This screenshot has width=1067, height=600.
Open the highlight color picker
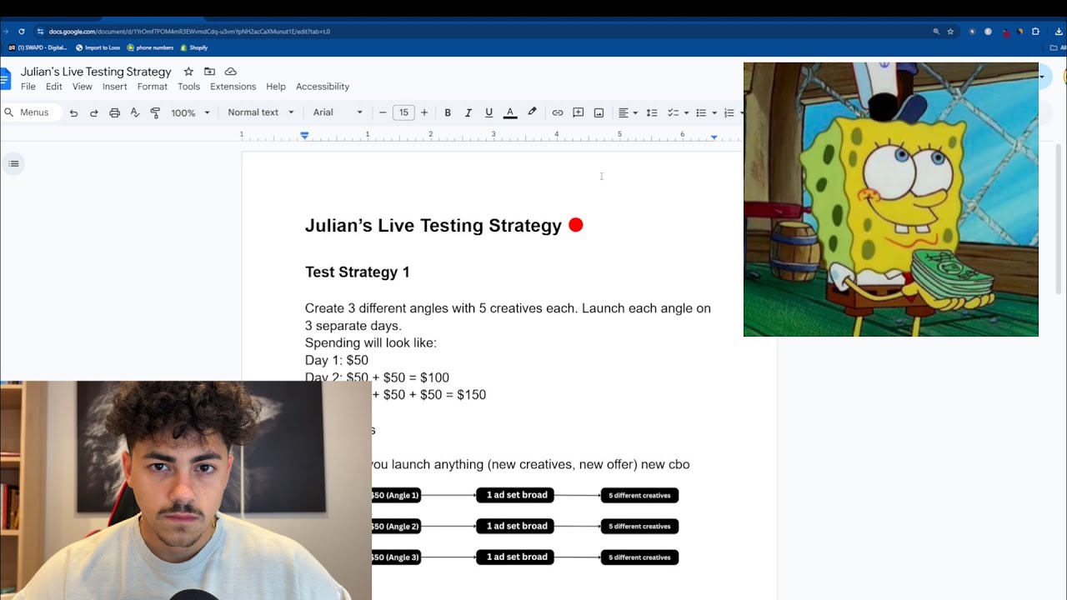point(532,112)
